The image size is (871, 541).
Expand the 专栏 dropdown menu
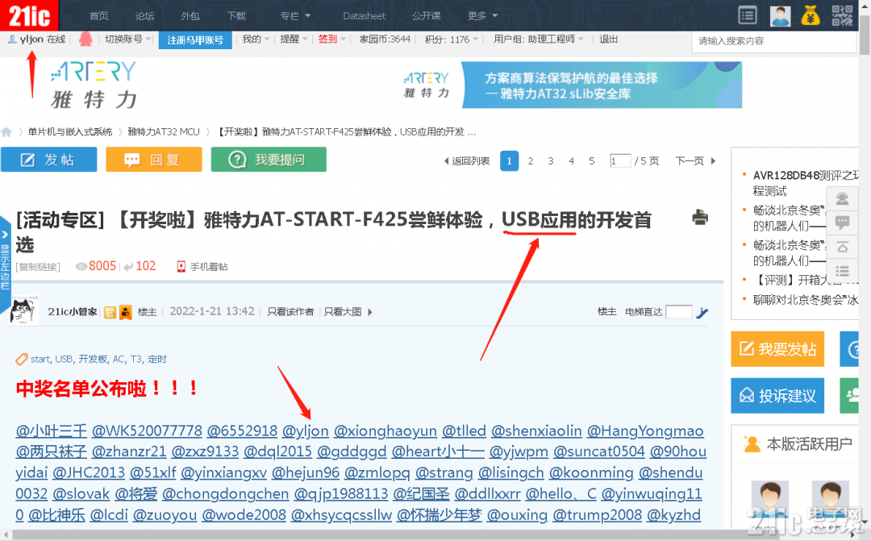(x=295, y=15)
